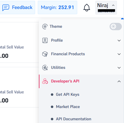Expand the Financial Products chevron

(x=119, y=54)
